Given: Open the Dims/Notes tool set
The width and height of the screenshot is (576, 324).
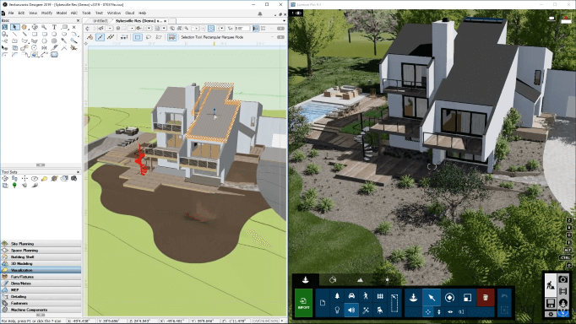Looking at the screenshot, I should click(x=41, y=283).
